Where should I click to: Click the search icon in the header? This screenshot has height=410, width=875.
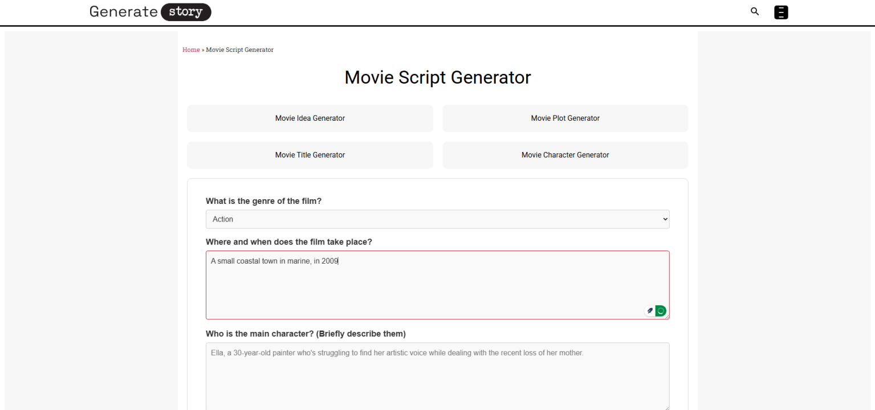pos(754,11)
